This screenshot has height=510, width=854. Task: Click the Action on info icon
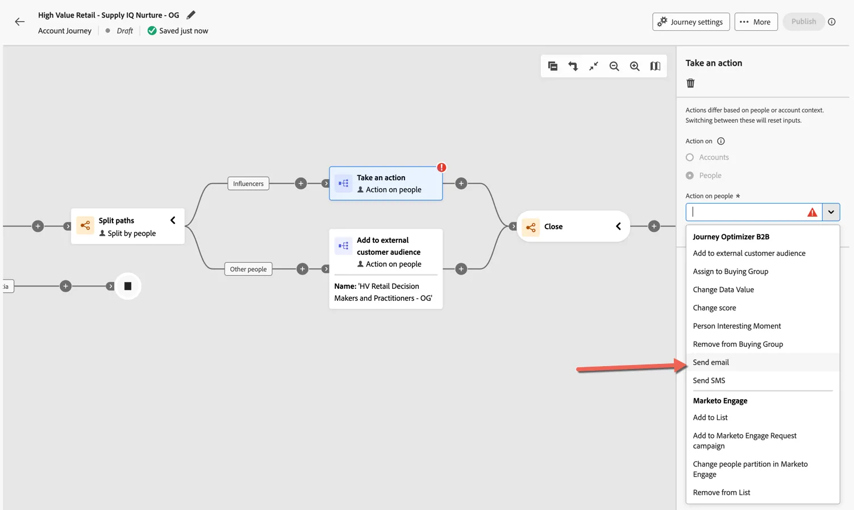click(x=721, y=141)
